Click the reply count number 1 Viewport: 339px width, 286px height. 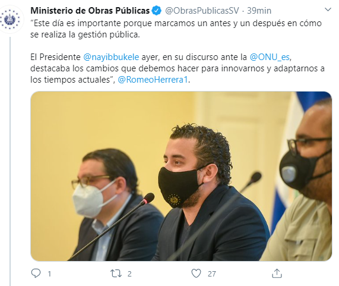[49, 274]
